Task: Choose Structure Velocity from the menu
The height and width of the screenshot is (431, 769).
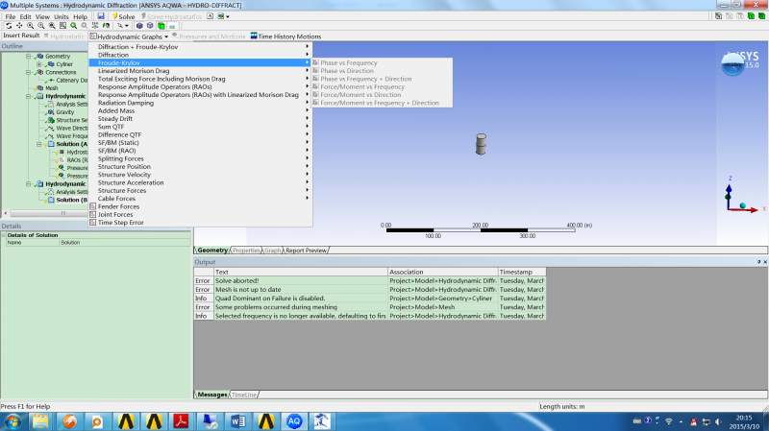Action: click(x=200, y=175)
